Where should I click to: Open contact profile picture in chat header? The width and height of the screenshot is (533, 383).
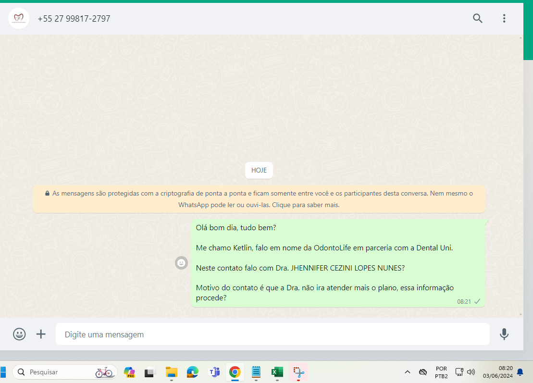coord(18,18)
